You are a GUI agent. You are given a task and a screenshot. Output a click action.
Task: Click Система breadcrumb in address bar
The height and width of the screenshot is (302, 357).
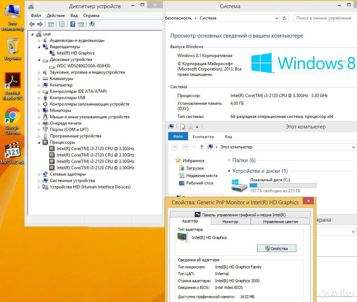[208, 18]
